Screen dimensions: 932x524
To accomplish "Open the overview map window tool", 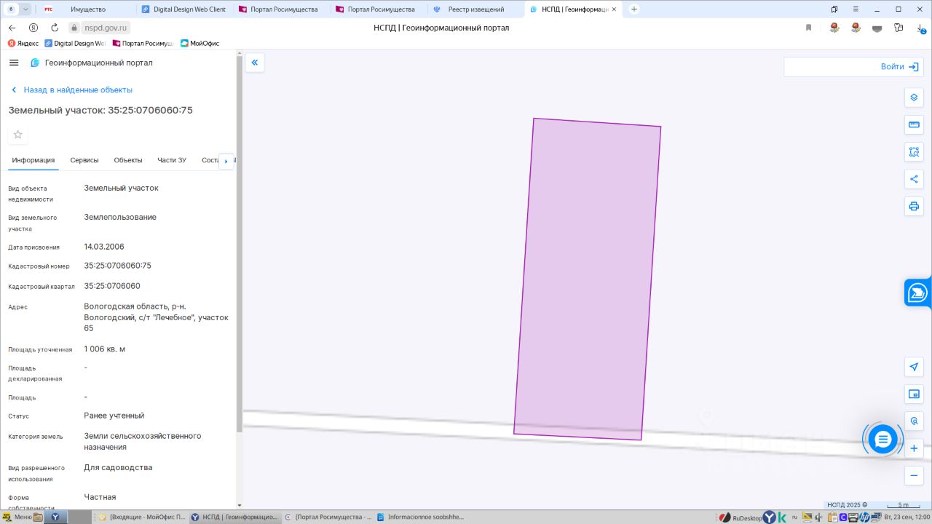I will (x=914, y=394).
